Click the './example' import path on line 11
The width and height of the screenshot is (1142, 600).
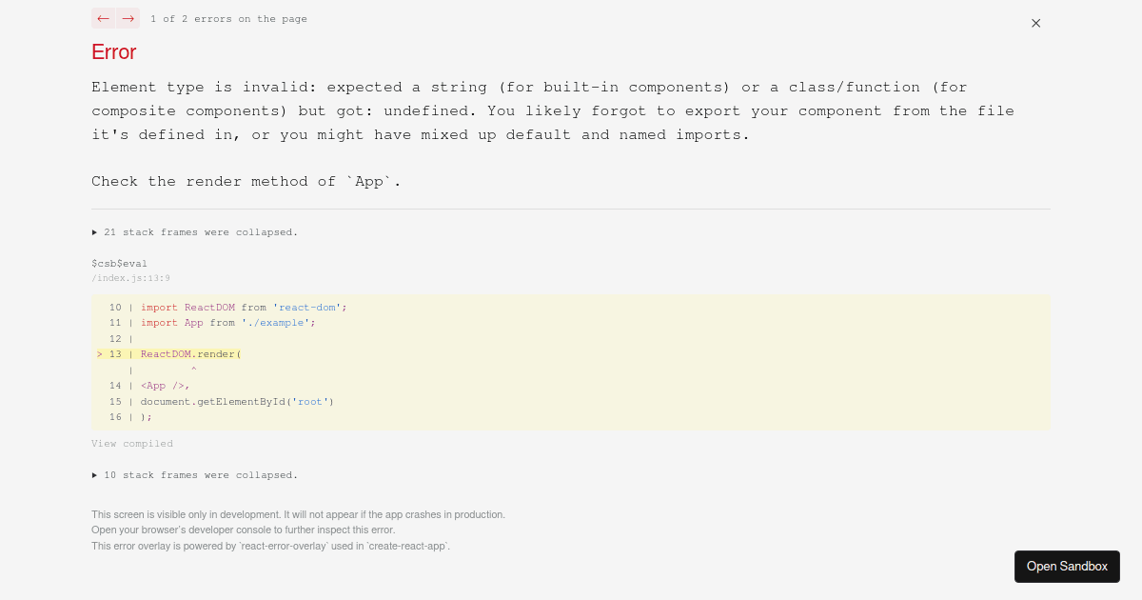tap(276, 322)
